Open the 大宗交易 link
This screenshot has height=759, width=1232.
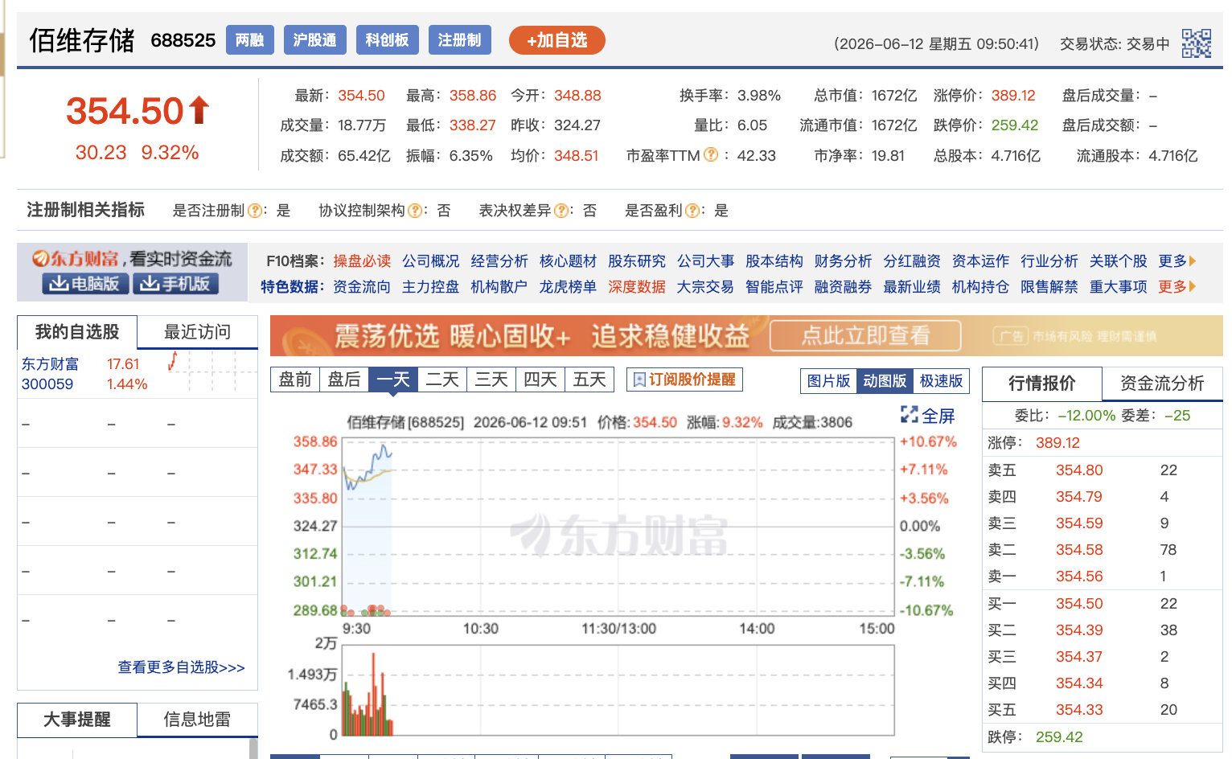pos(705,287)
